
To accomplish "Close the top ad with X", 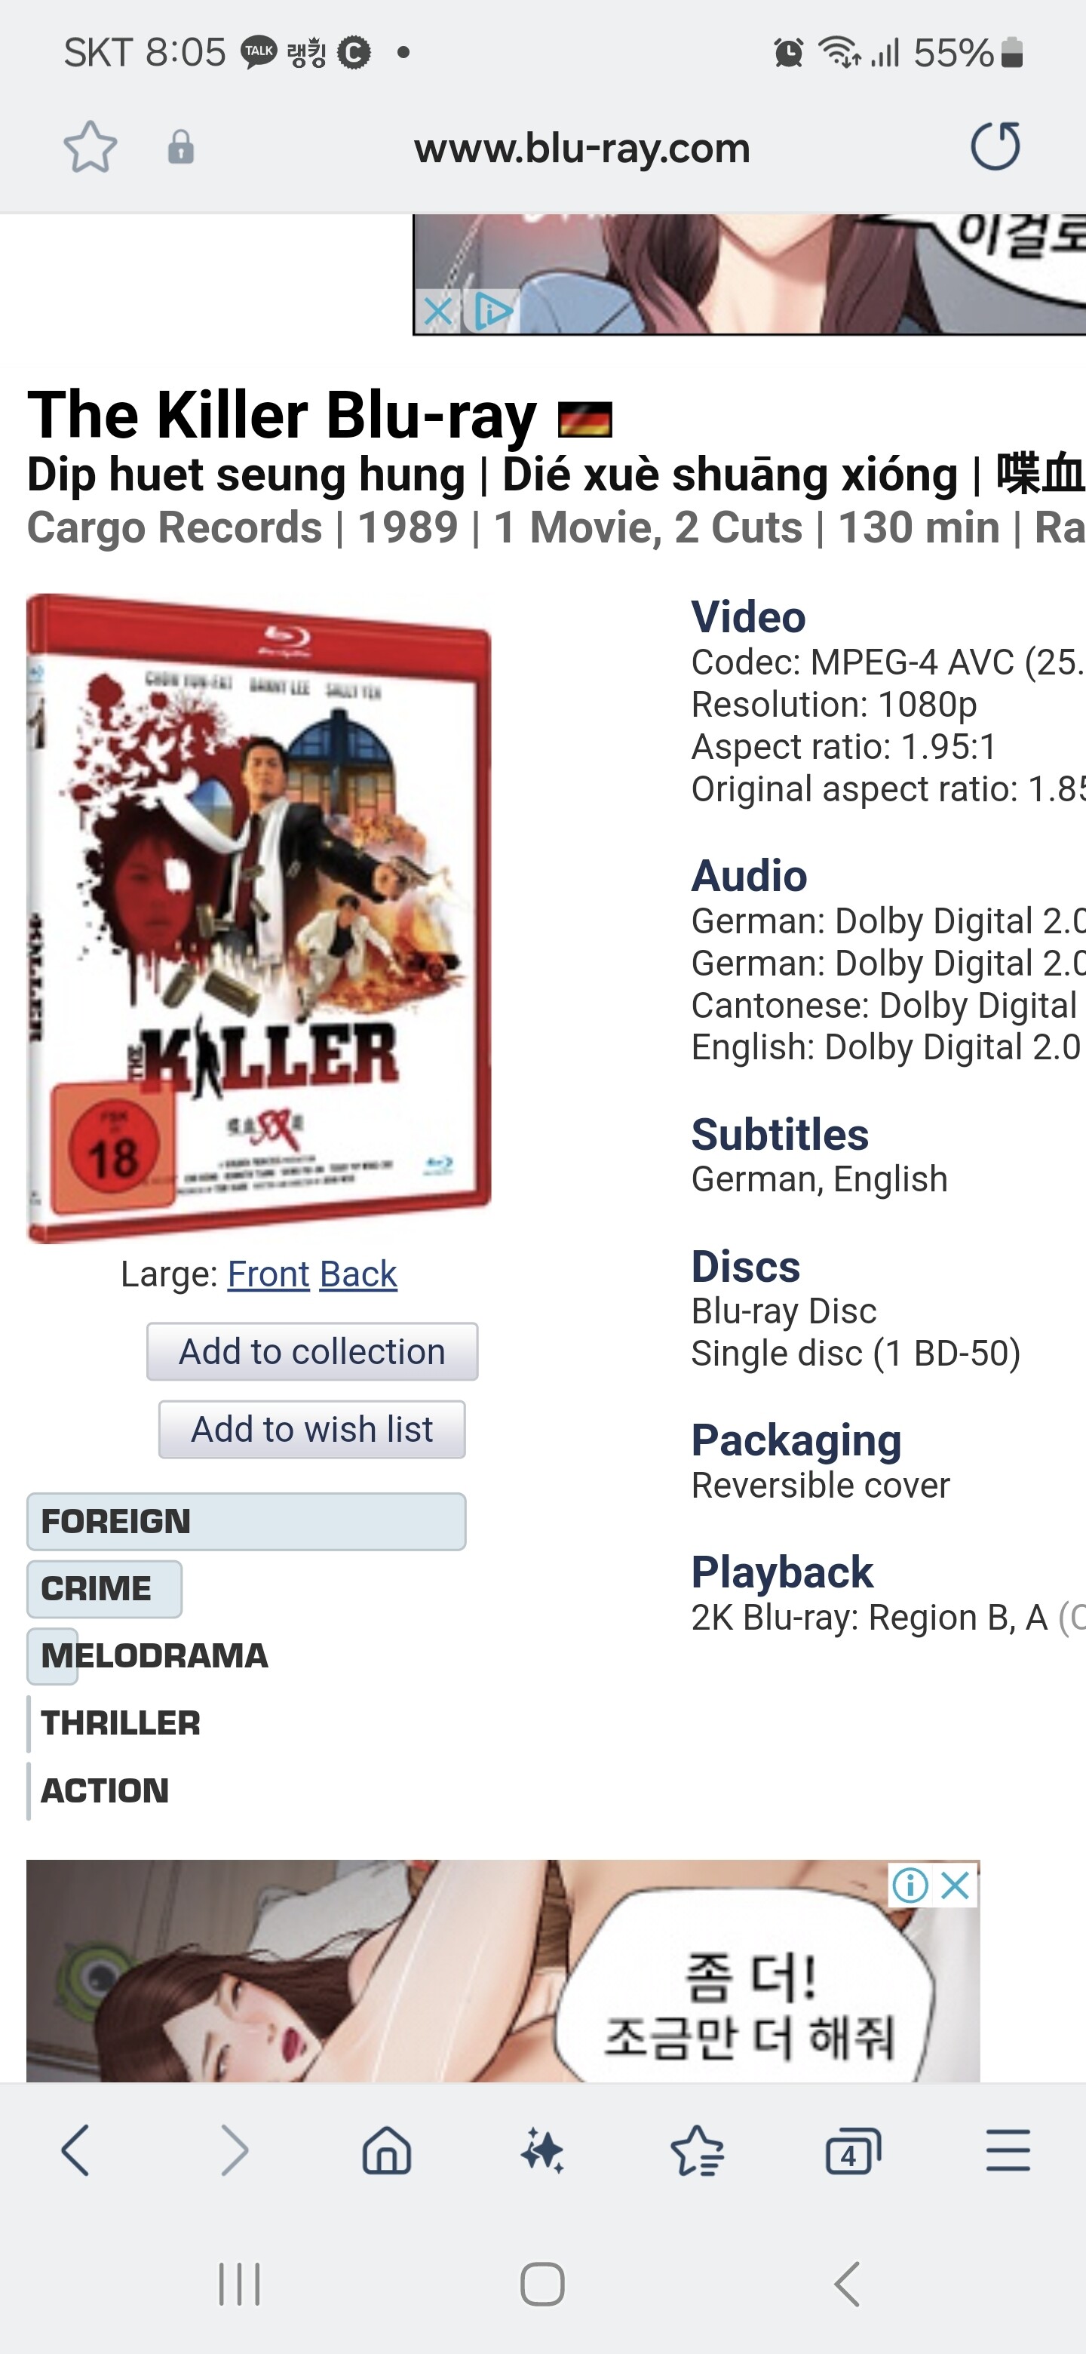I will (x=438, y=312).
